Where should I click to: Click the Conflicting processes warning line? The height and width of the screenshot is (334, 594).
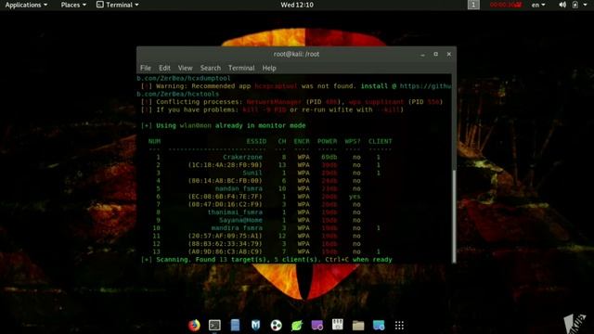point(291,102)
